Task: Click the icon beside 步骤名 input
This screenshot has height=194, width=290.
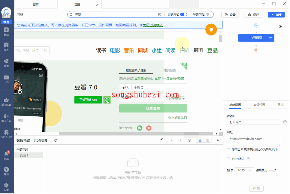Action: pyautogui.click(x=285, y=122)
